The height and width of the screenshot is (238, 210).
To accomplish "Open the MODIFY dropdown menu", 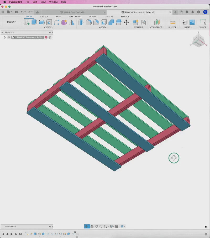I will click(x=103, y=27).
